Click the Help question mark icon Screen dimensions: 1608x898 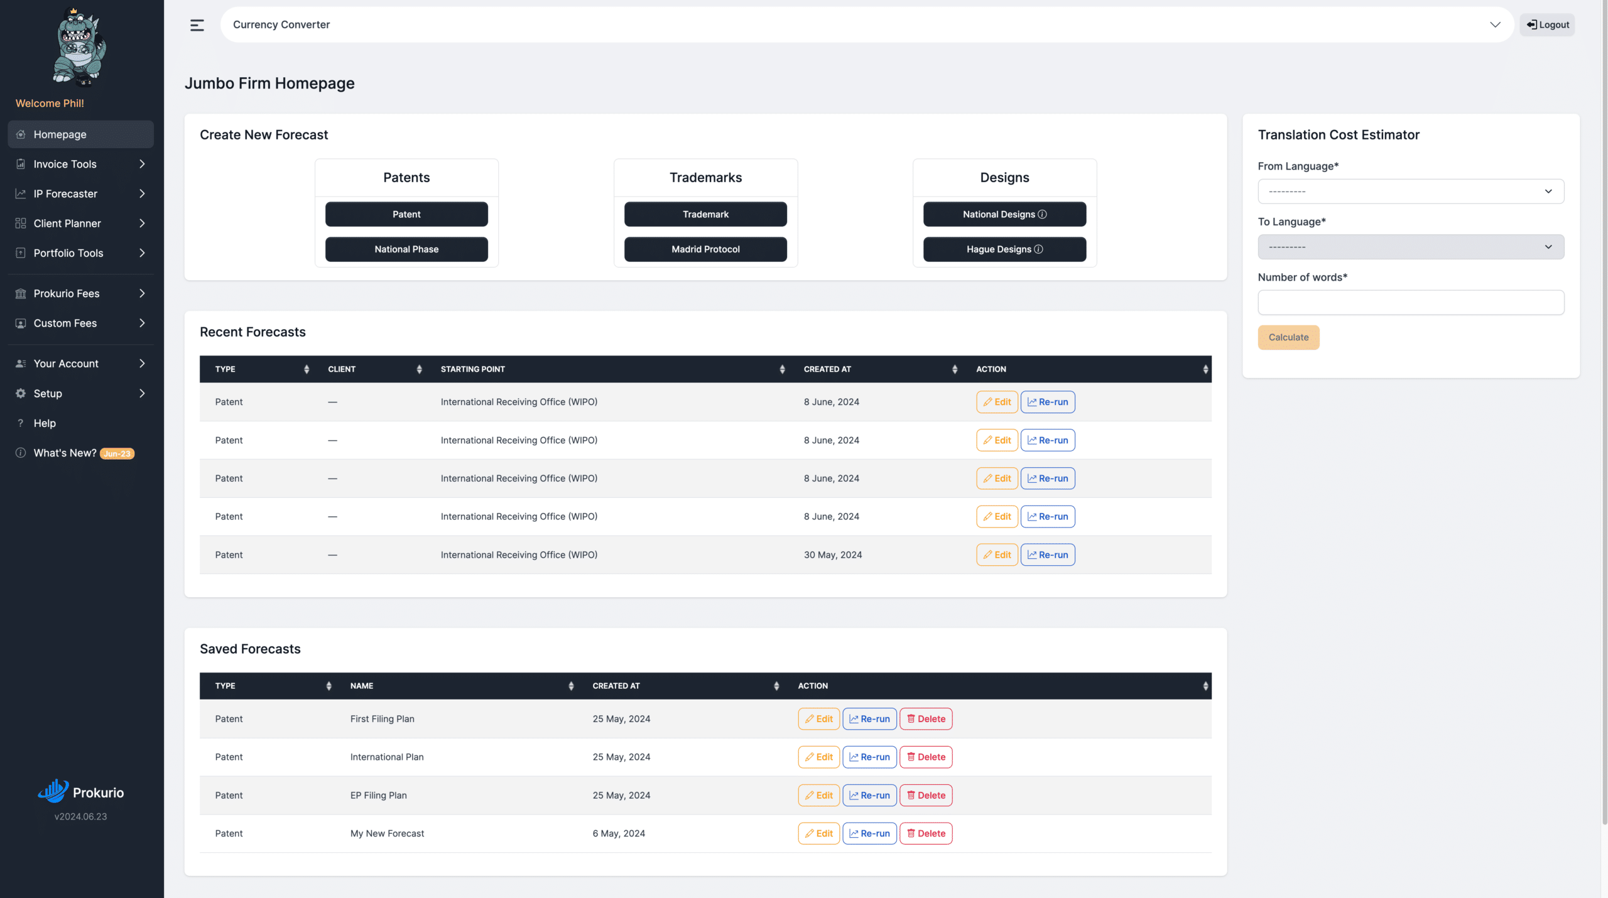pyautogui.click(x=21, y=423)
